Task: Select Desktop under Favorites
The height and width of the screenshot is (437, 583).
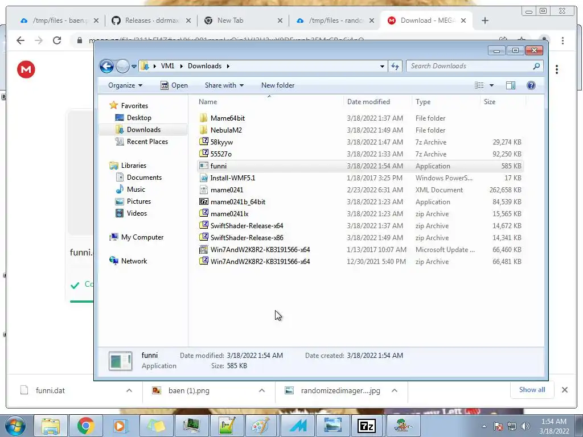Action: [x=133, y=117]
